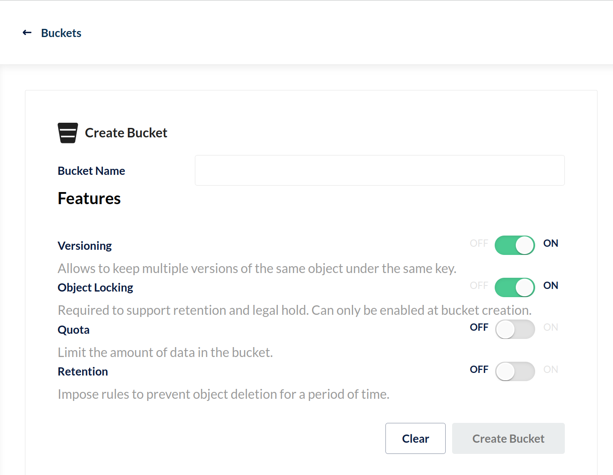Click the Bucket Name field label

[91, 171]
